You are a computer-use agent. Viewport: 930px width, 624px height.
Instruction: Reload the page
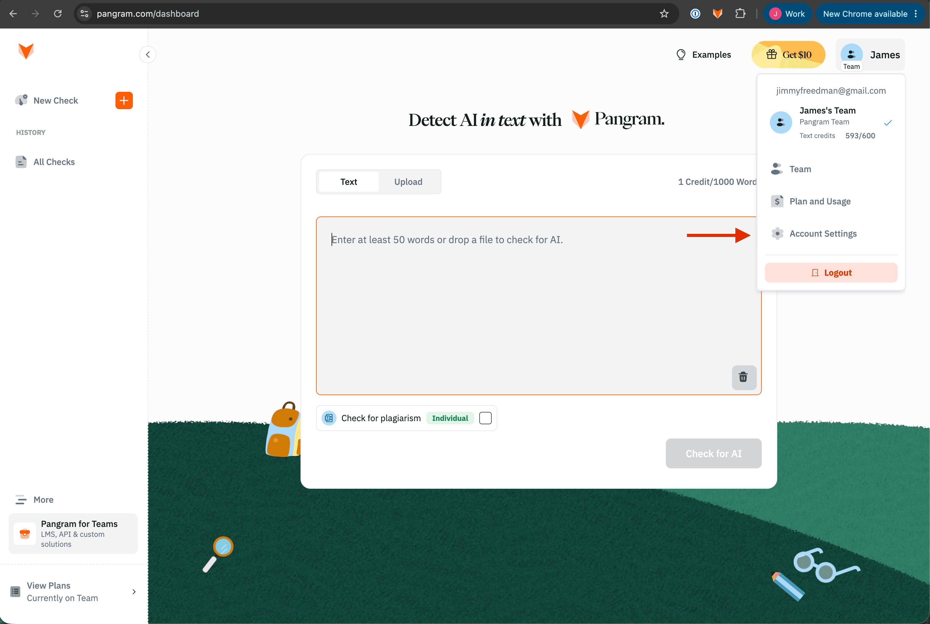58,14
